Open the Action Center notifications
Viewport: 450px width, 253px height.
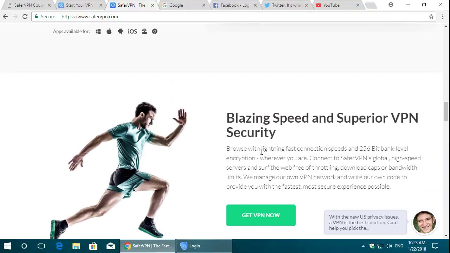pyautogui.click(x=435, y=246)
